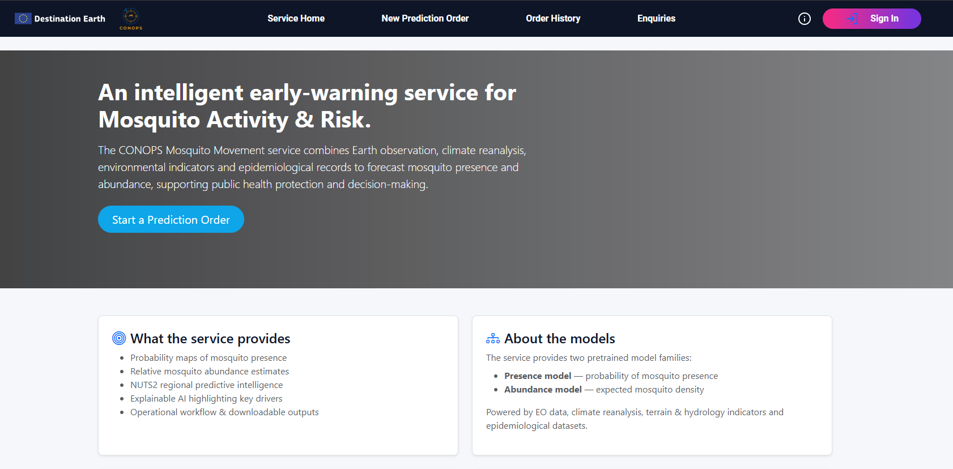The image size is (953, 469).
Task: Open the info circle icon
Action: tap(804, 19)
